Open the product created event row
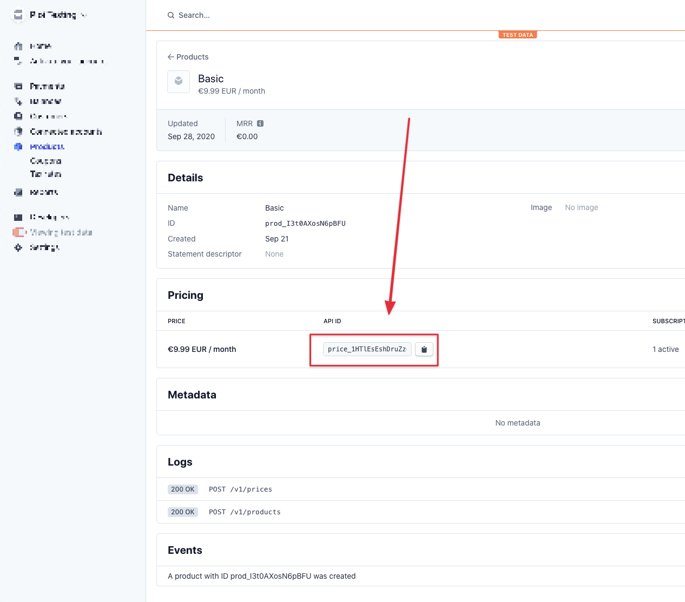This screenshot has width=685, height=602. tap(262, 576)
